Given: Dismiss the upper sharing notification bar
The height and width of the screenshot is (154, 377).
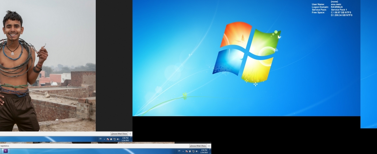Looking at the screenshot, I should 130,134.
